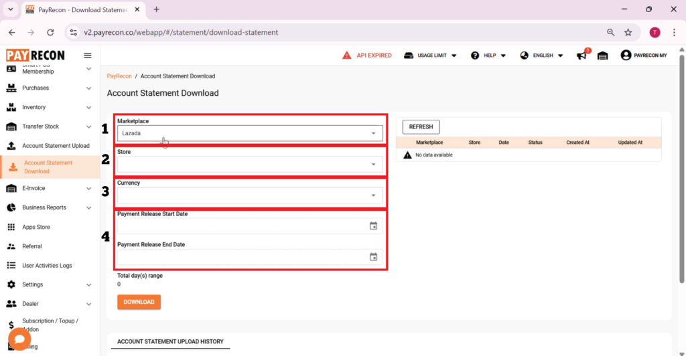Click the Payment Release Start Date field
The height and width of the screenshot is (356, 686).
coord(250,226)
